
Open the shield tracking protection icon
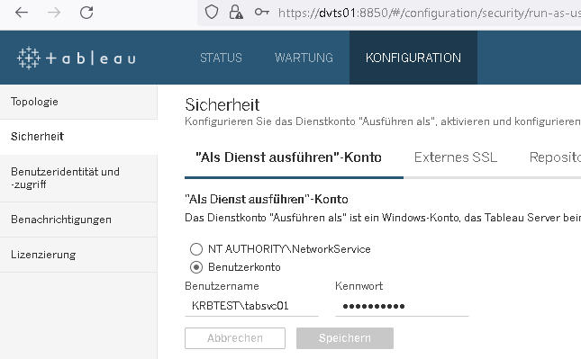point(212,13)
